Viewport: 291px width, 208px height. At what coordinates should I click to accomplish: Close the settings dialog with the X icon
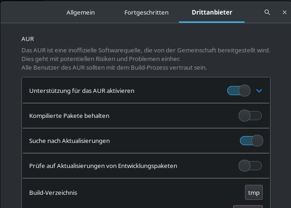[284, 12]
